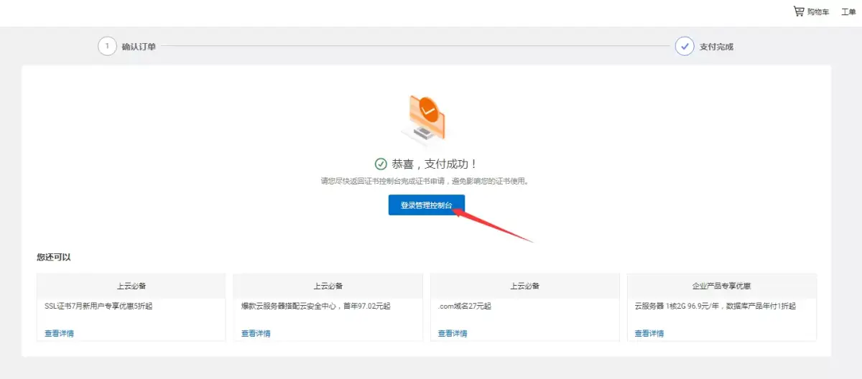Select the 确认订单 step label

coord(139,47)
